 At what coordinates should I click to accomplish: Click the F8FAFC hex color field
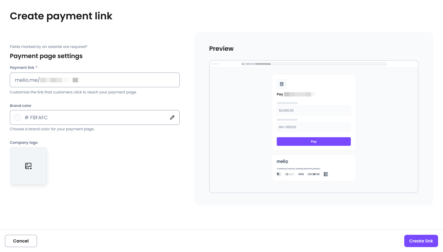92,117
